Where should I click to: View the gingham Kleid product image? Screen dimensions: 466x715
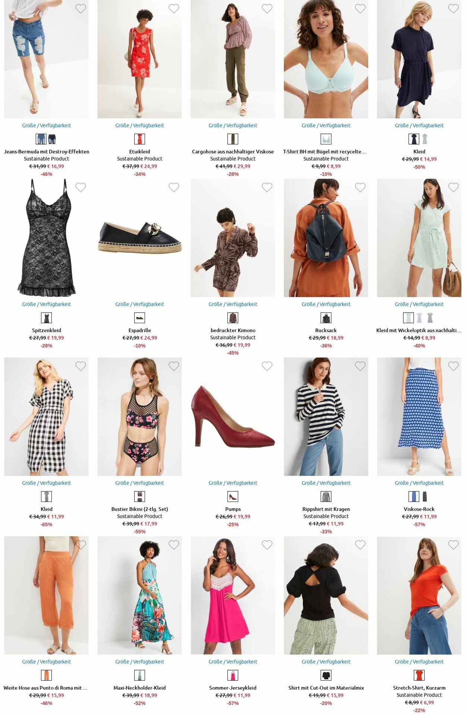click(46, 416)
